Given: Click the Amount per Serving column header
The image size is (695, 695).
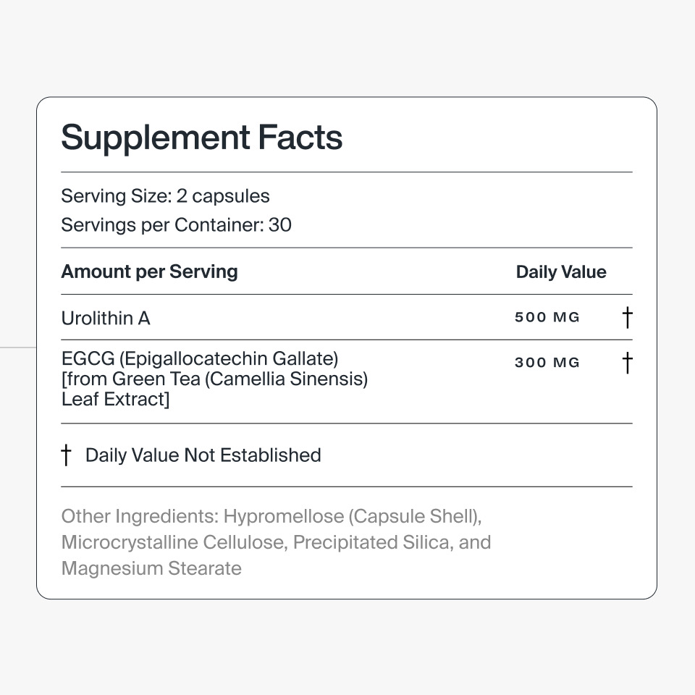Looking at the screenshot, I should [x=149, y=271].
